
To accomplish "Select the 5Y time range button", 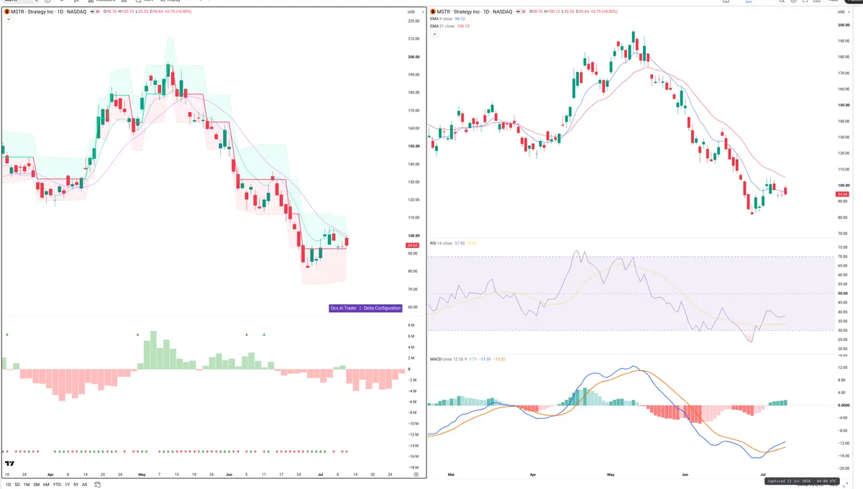I will pyautogui.click(x=76, y=485).
